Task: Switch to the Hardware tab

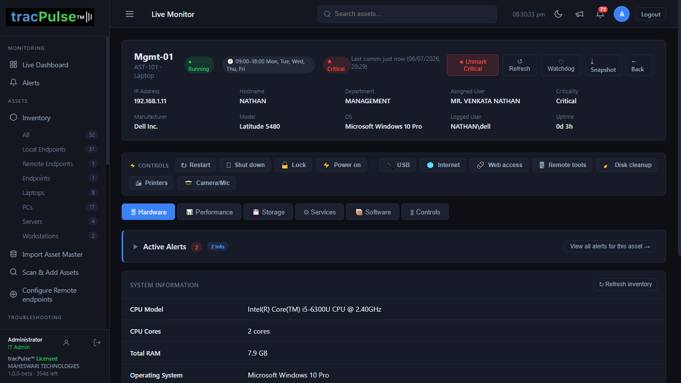Action: click(x=148, y=212)
